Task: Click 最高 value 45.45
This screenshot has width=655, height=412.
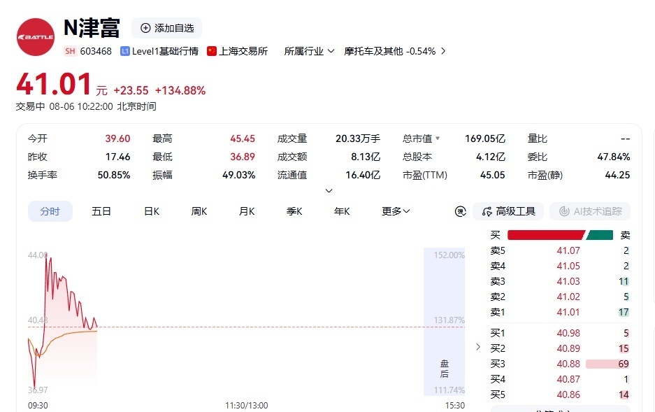Action: [243, 138]
